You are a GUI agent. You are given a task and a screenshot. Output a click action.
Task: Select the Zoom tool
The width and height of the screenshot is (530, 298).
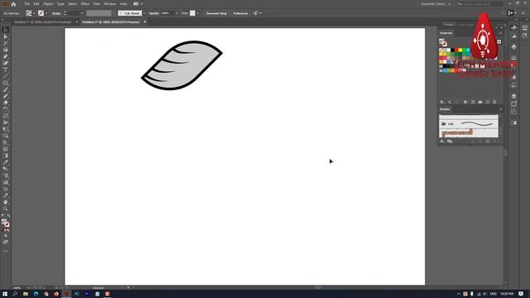coord(6,209)
